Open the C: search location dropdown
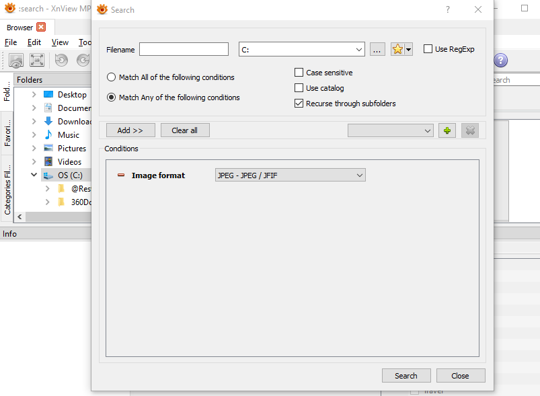 [x=359, y=50]
